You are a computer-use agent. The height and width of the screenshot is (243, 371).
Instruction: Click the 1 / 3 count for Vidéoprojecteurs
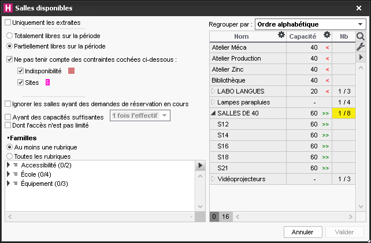[x=344, y=179]
